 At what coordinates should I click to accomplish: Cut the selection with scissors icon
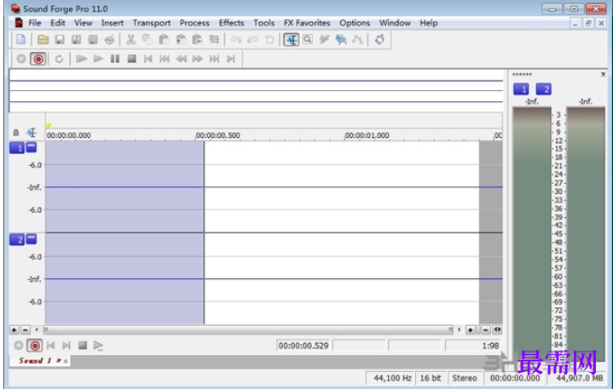click(x=131, y=39)
